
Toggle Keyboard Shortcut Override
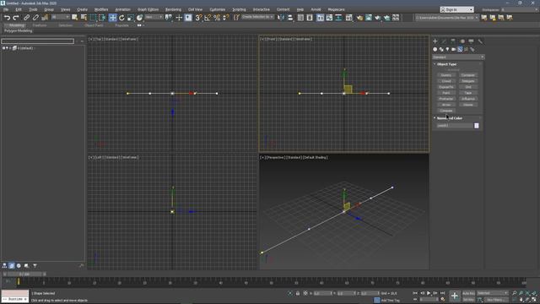(x=188, y=17)
